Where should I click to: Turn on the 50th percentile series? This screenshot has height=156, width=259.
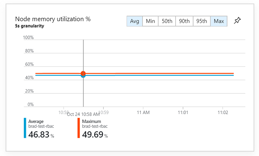(x=167, y=21)
